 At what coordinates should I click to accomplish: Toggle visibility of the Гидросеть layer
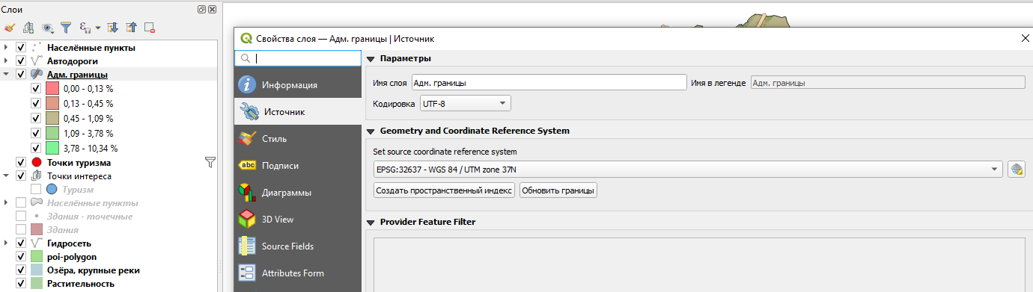point(21,243)
